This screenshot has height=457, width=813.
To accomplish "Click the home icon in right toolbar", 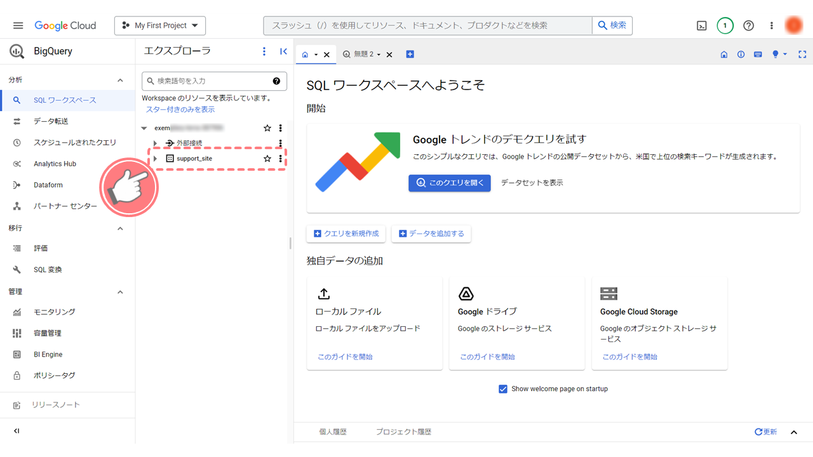I will point(723,55).
